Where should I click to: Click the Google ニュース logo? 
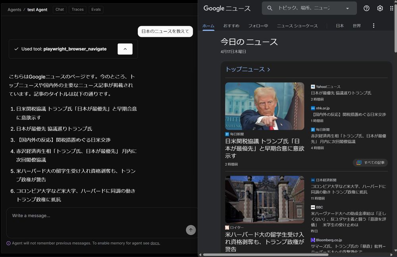point(227,8)
